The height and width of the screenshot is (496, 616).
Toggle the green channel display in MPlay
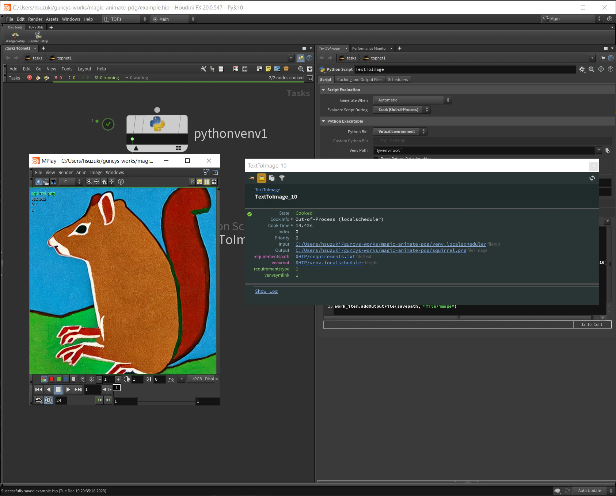pos(59,379)
